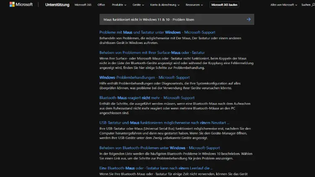Go to the Office menu item
Image resolution: width=315 pixels, height=177 pixels.
(x=101, y=5)
